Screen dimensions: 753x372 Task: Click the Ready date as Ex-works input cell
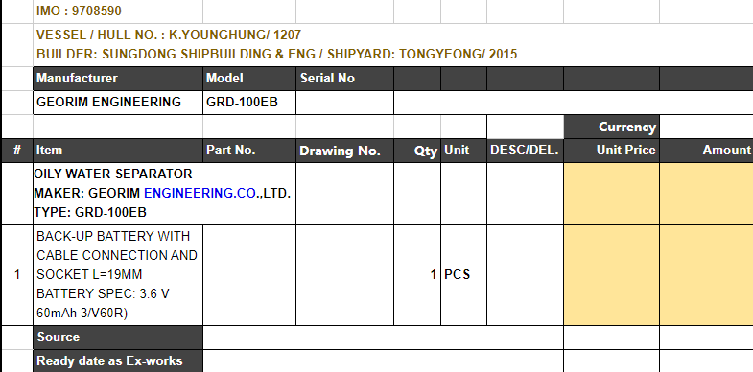tap(383, 360)
